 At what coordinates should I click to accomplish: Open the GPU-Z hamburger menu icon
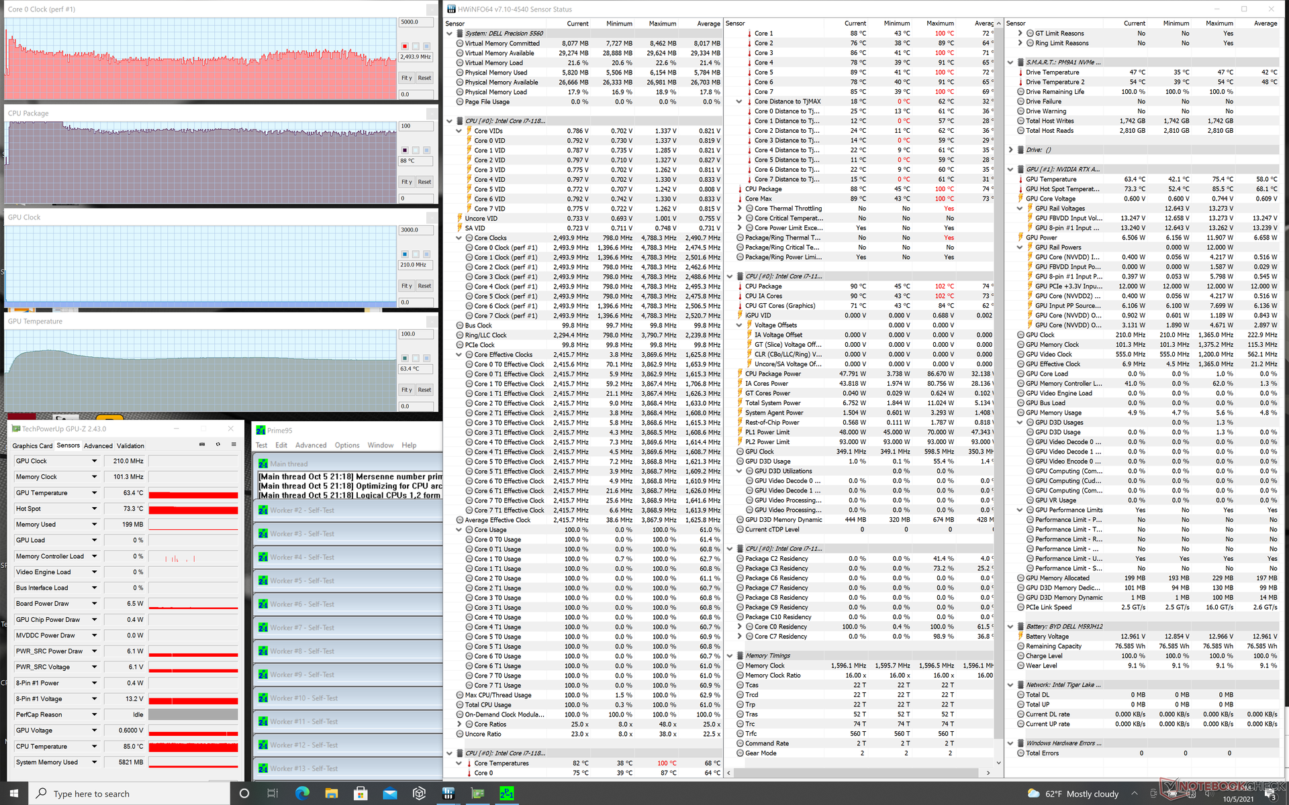(x=234, y=444)
